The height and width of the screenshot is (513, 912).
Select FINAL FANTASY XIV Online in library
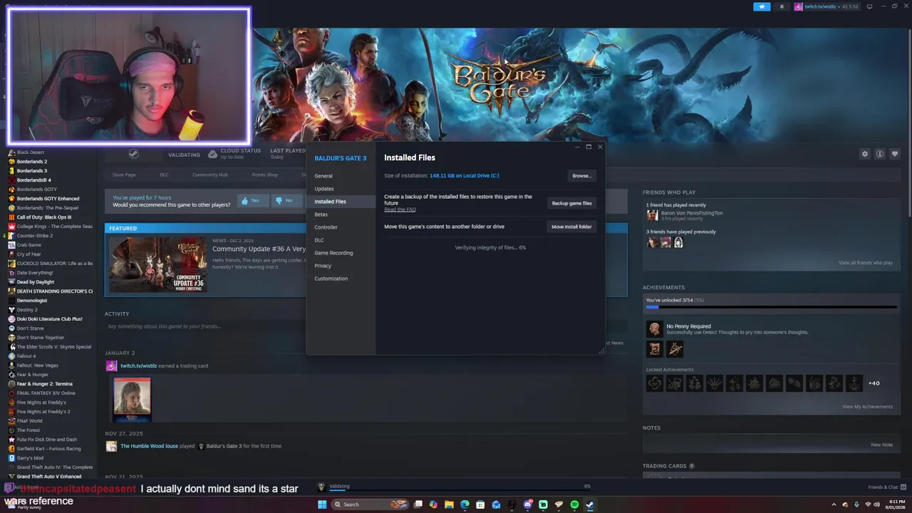coord(46,393)
